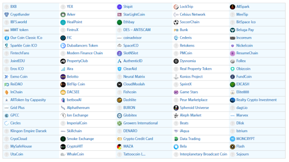Click the Spheroid Universe globe icon
The width and height of the screenshot is (289, 162).
pos(176,108)
